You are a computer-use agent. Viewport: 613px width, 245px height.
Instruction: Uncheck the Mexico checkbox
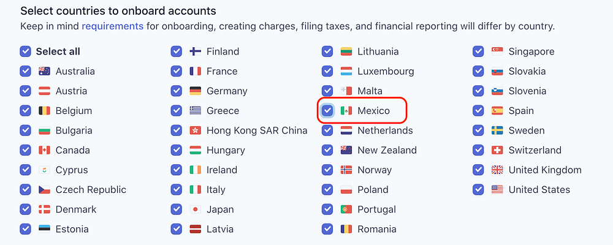pos(327,111)
